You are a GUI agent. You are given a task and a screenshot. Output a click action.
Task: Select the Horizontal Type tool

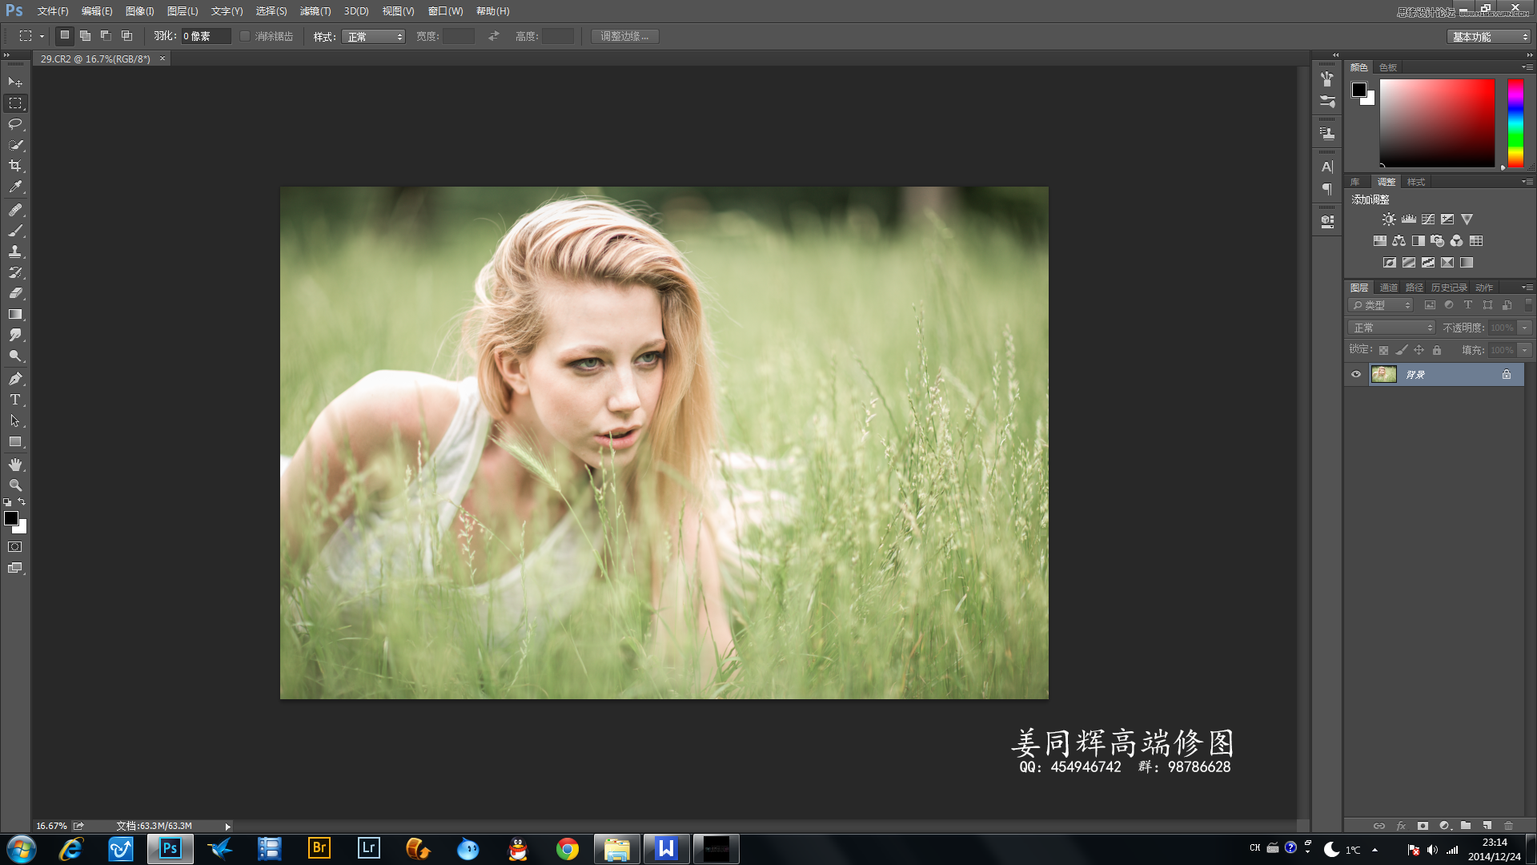tap(15, 400)
